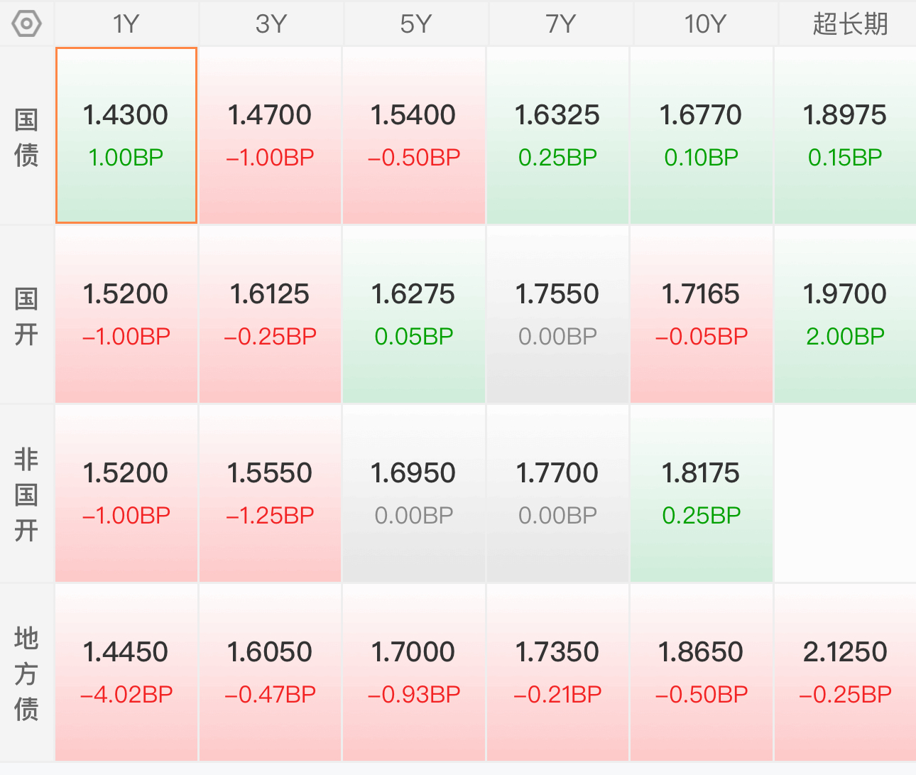Select the 地方债 超长期 cell 2.1250
This screenshot has height=775, width=916.
pyautogui.click(x=845, y=673)
